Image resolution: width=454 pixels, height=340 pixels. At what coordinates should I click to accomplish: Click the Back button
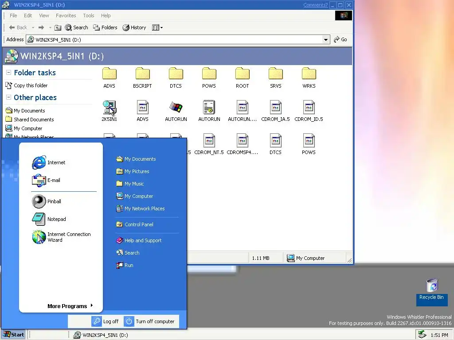[x=18, y=27]
